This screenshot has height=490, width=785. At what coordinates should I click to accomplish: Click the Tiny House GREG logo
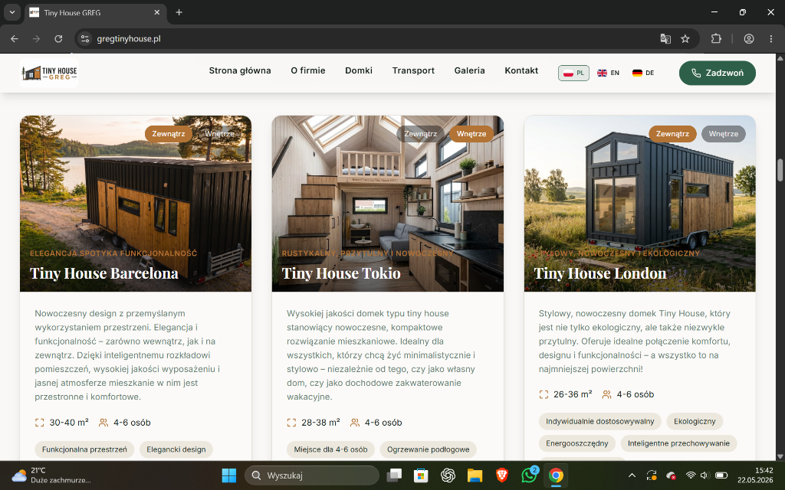(49, 73)
